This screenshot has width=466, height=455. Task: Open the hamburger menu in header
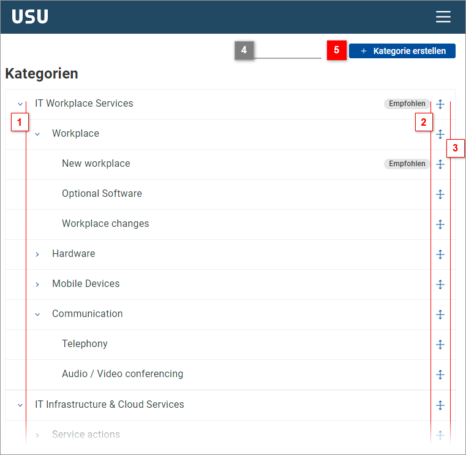443,17
